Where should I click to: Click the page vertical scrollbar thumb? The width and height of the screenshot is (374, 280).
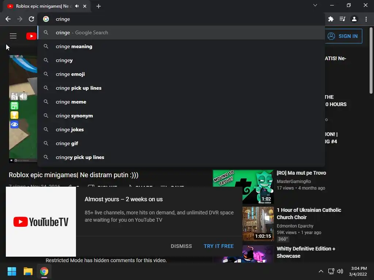(371, 61)
